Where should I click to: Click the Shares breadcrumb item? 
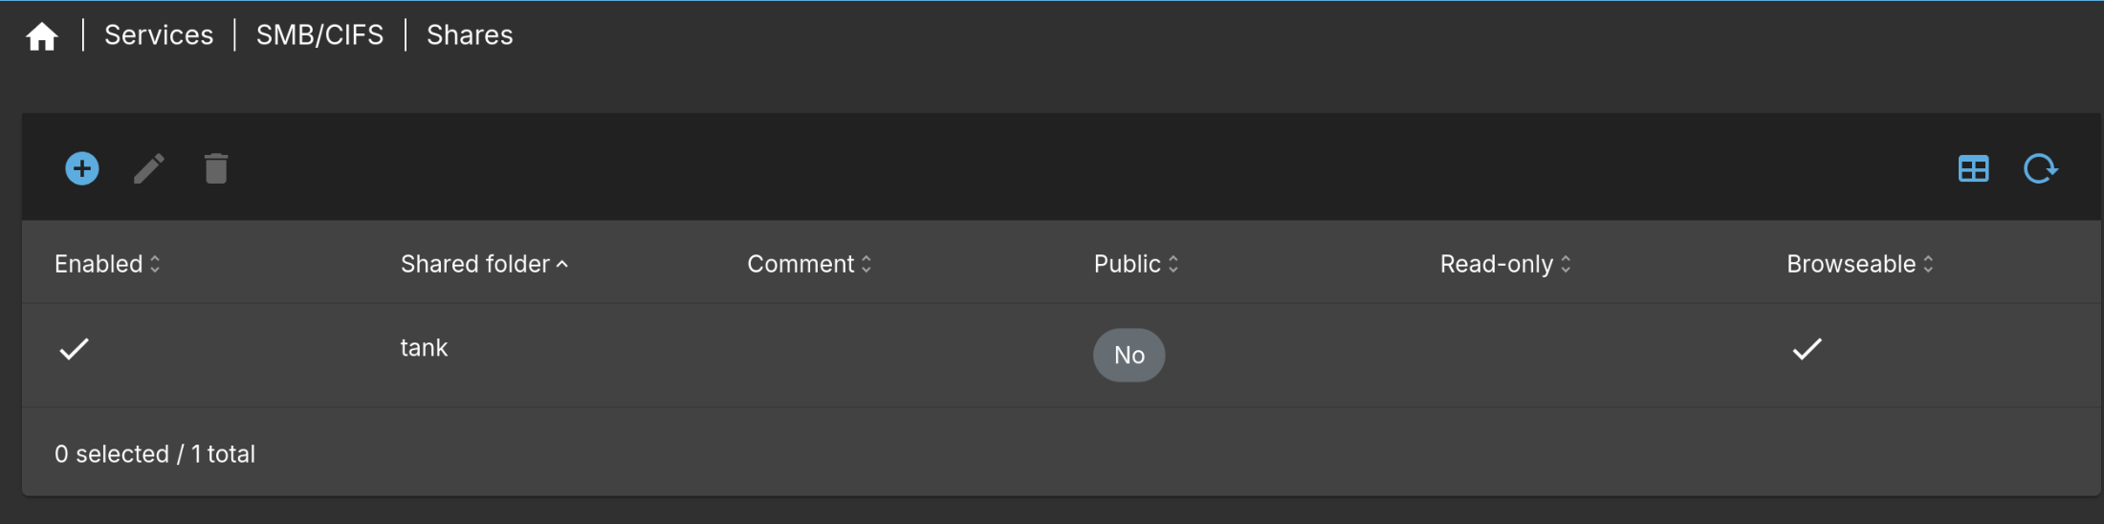pyautogui.click(x=470, y=35)
